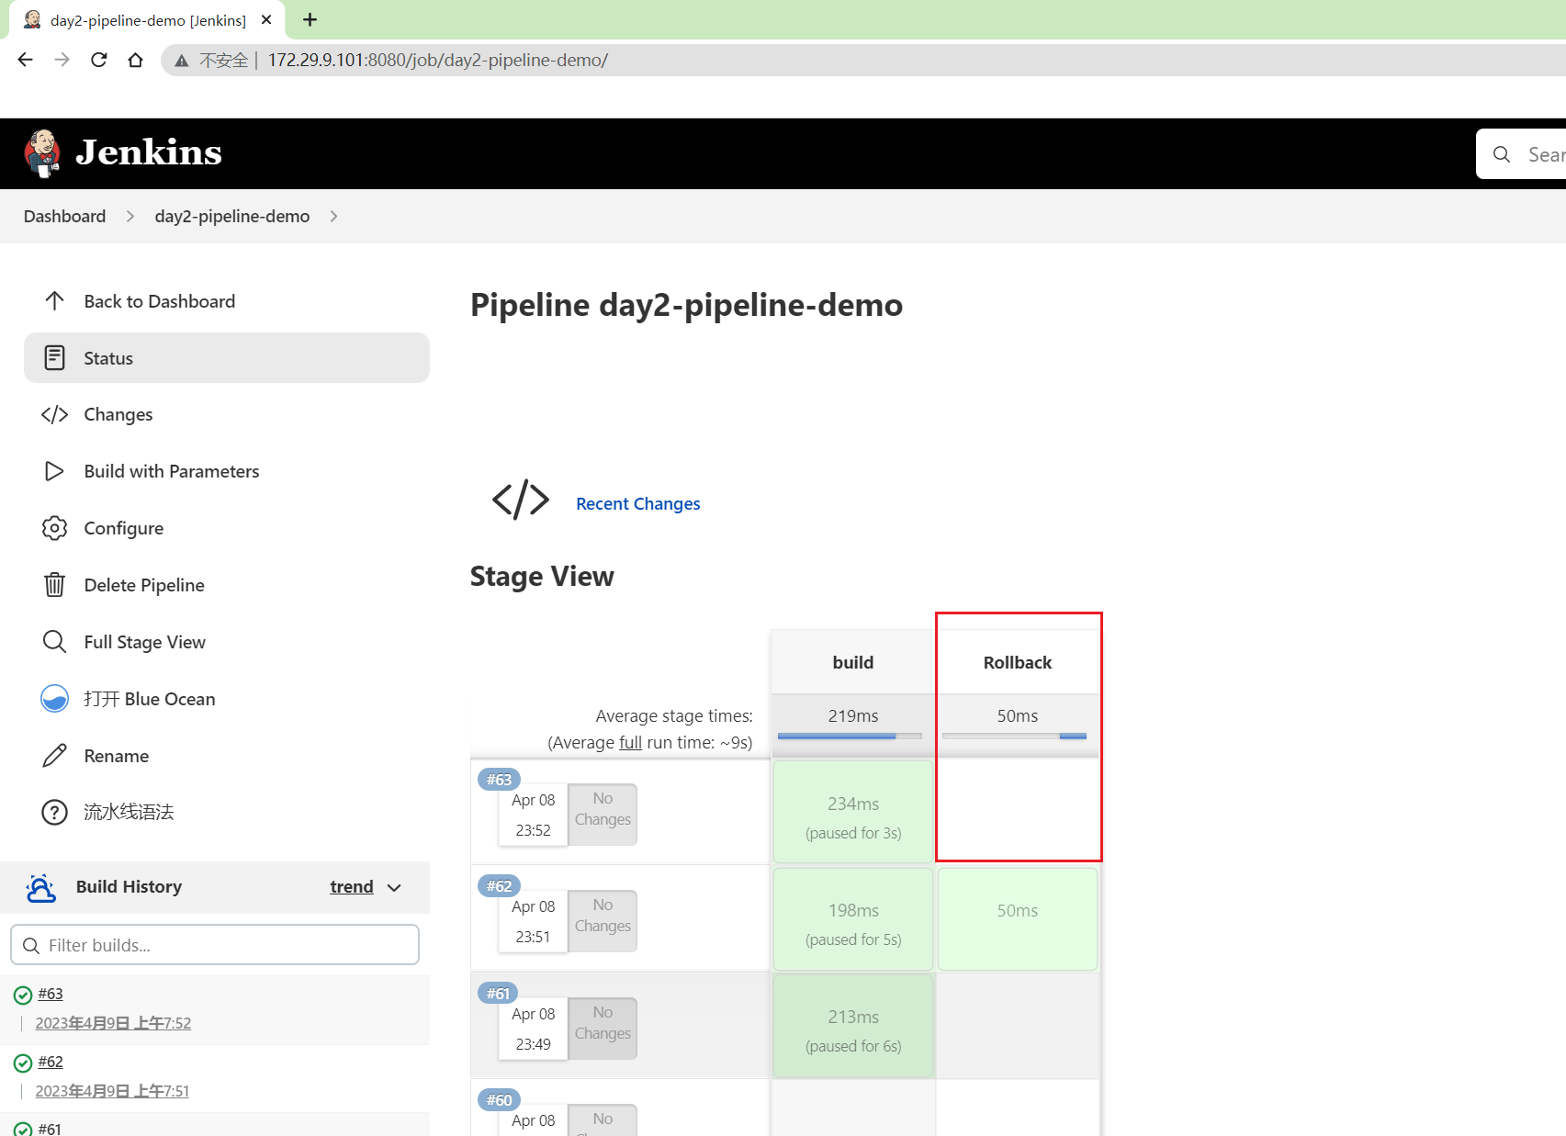Click the #62 badge in Stage View
Screen dimensions: 1566x1136
(499, 885)
